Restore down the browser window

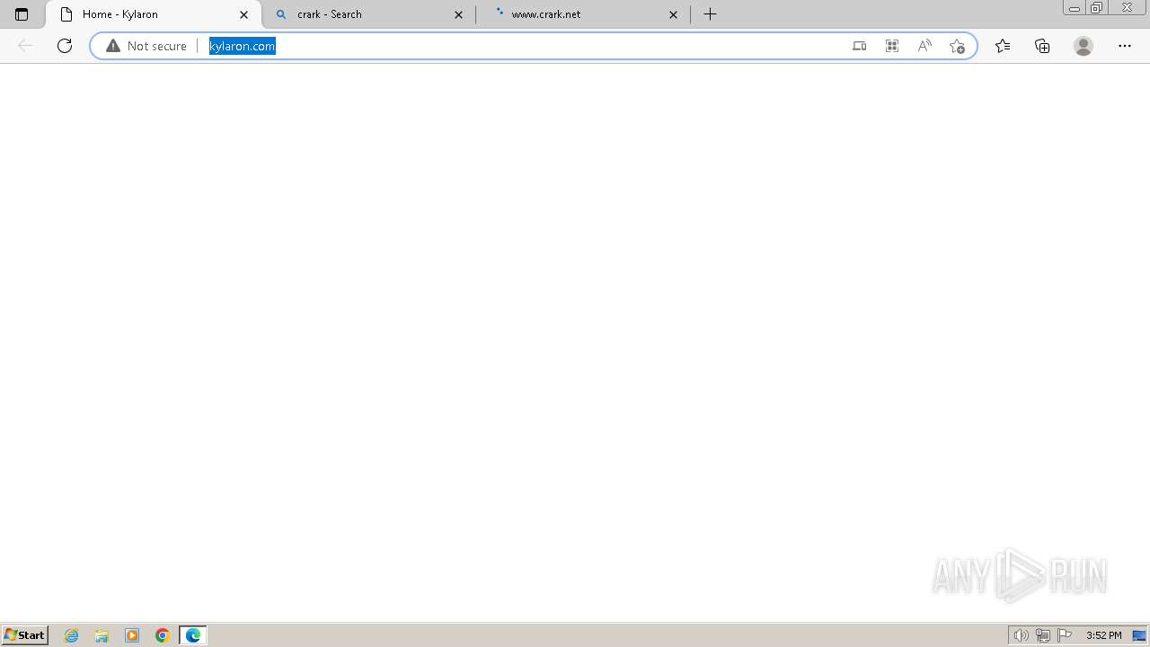tap(1096, 7)
